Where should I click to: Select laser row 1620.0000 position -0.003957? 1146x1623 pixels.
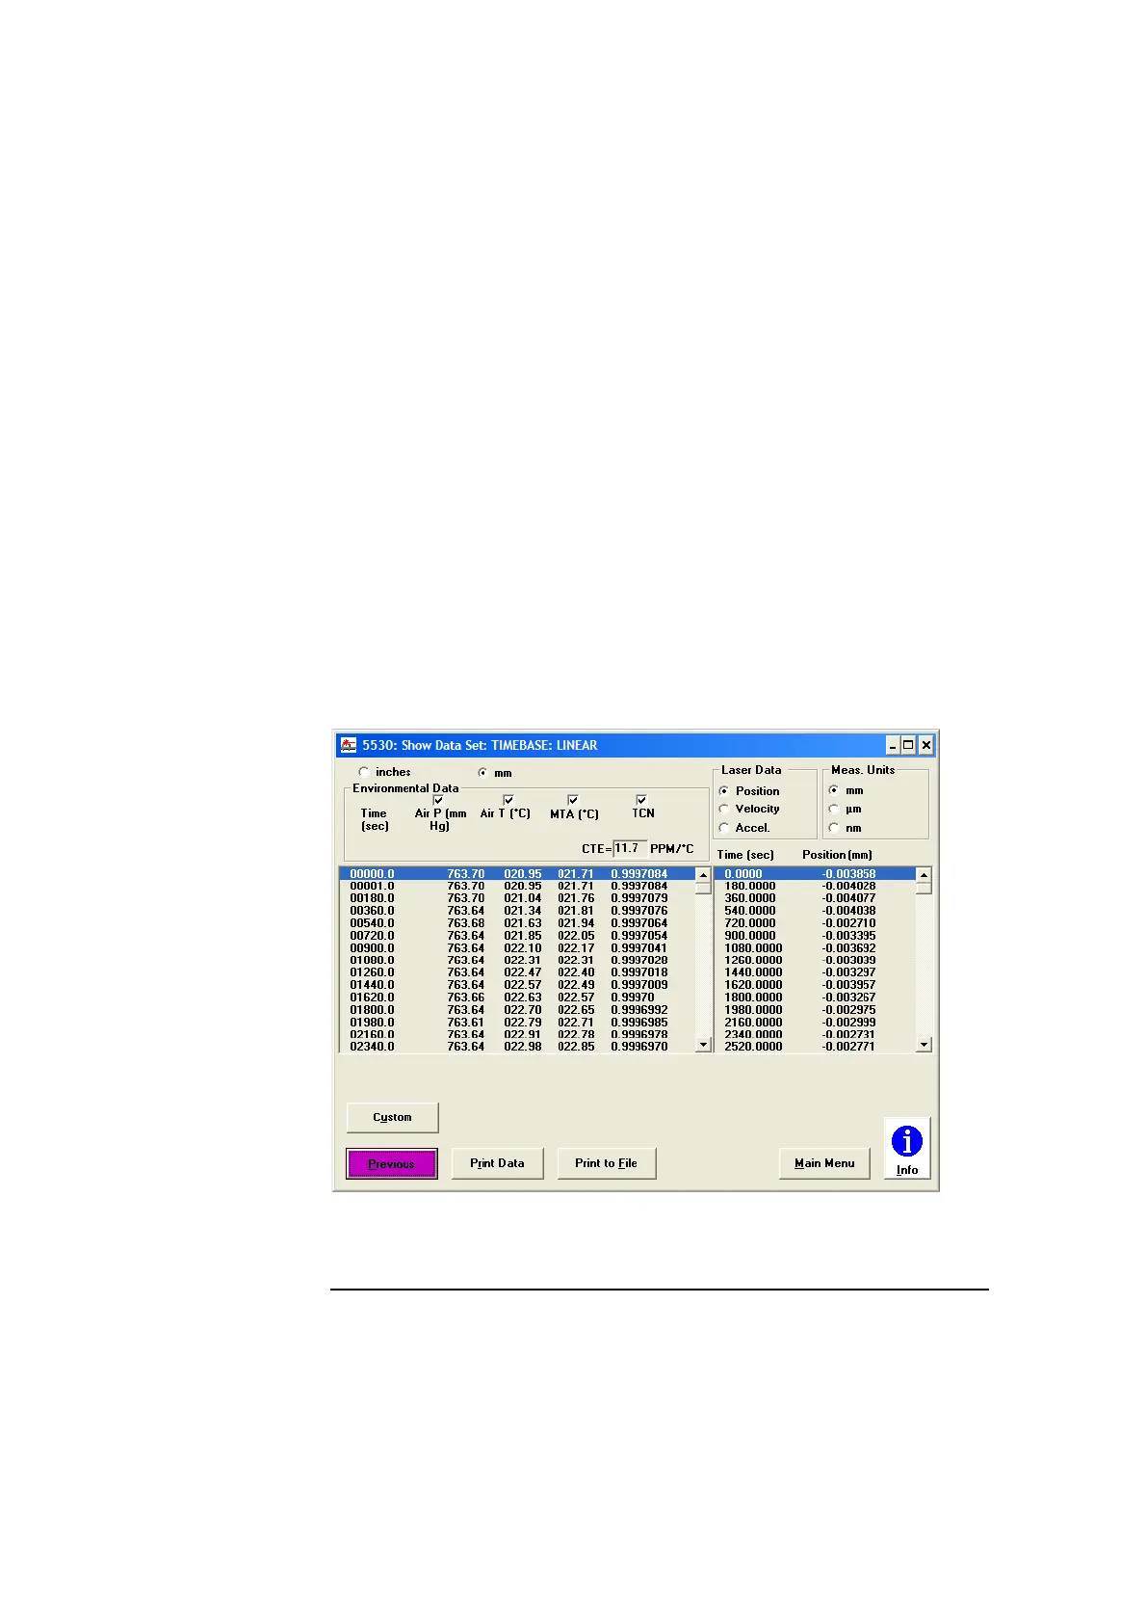[x=815, y=985]
